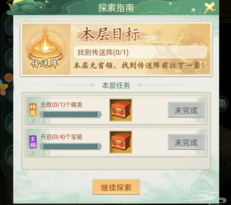Click the orange 精英 tag icon
231x205 pixels.
(33, 110)
